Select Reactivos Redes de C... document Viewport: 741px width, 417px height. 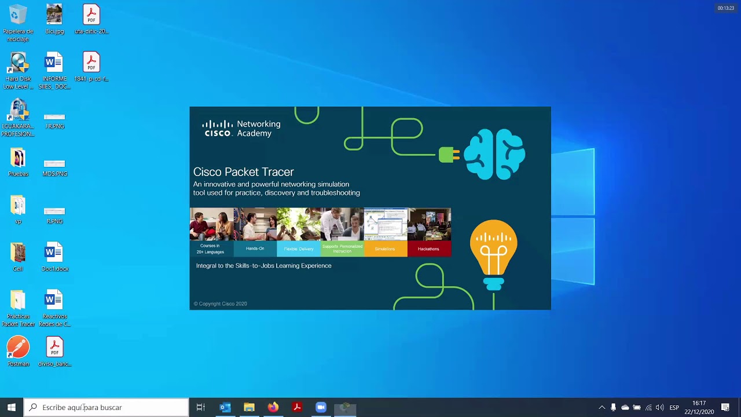[54, 308]
